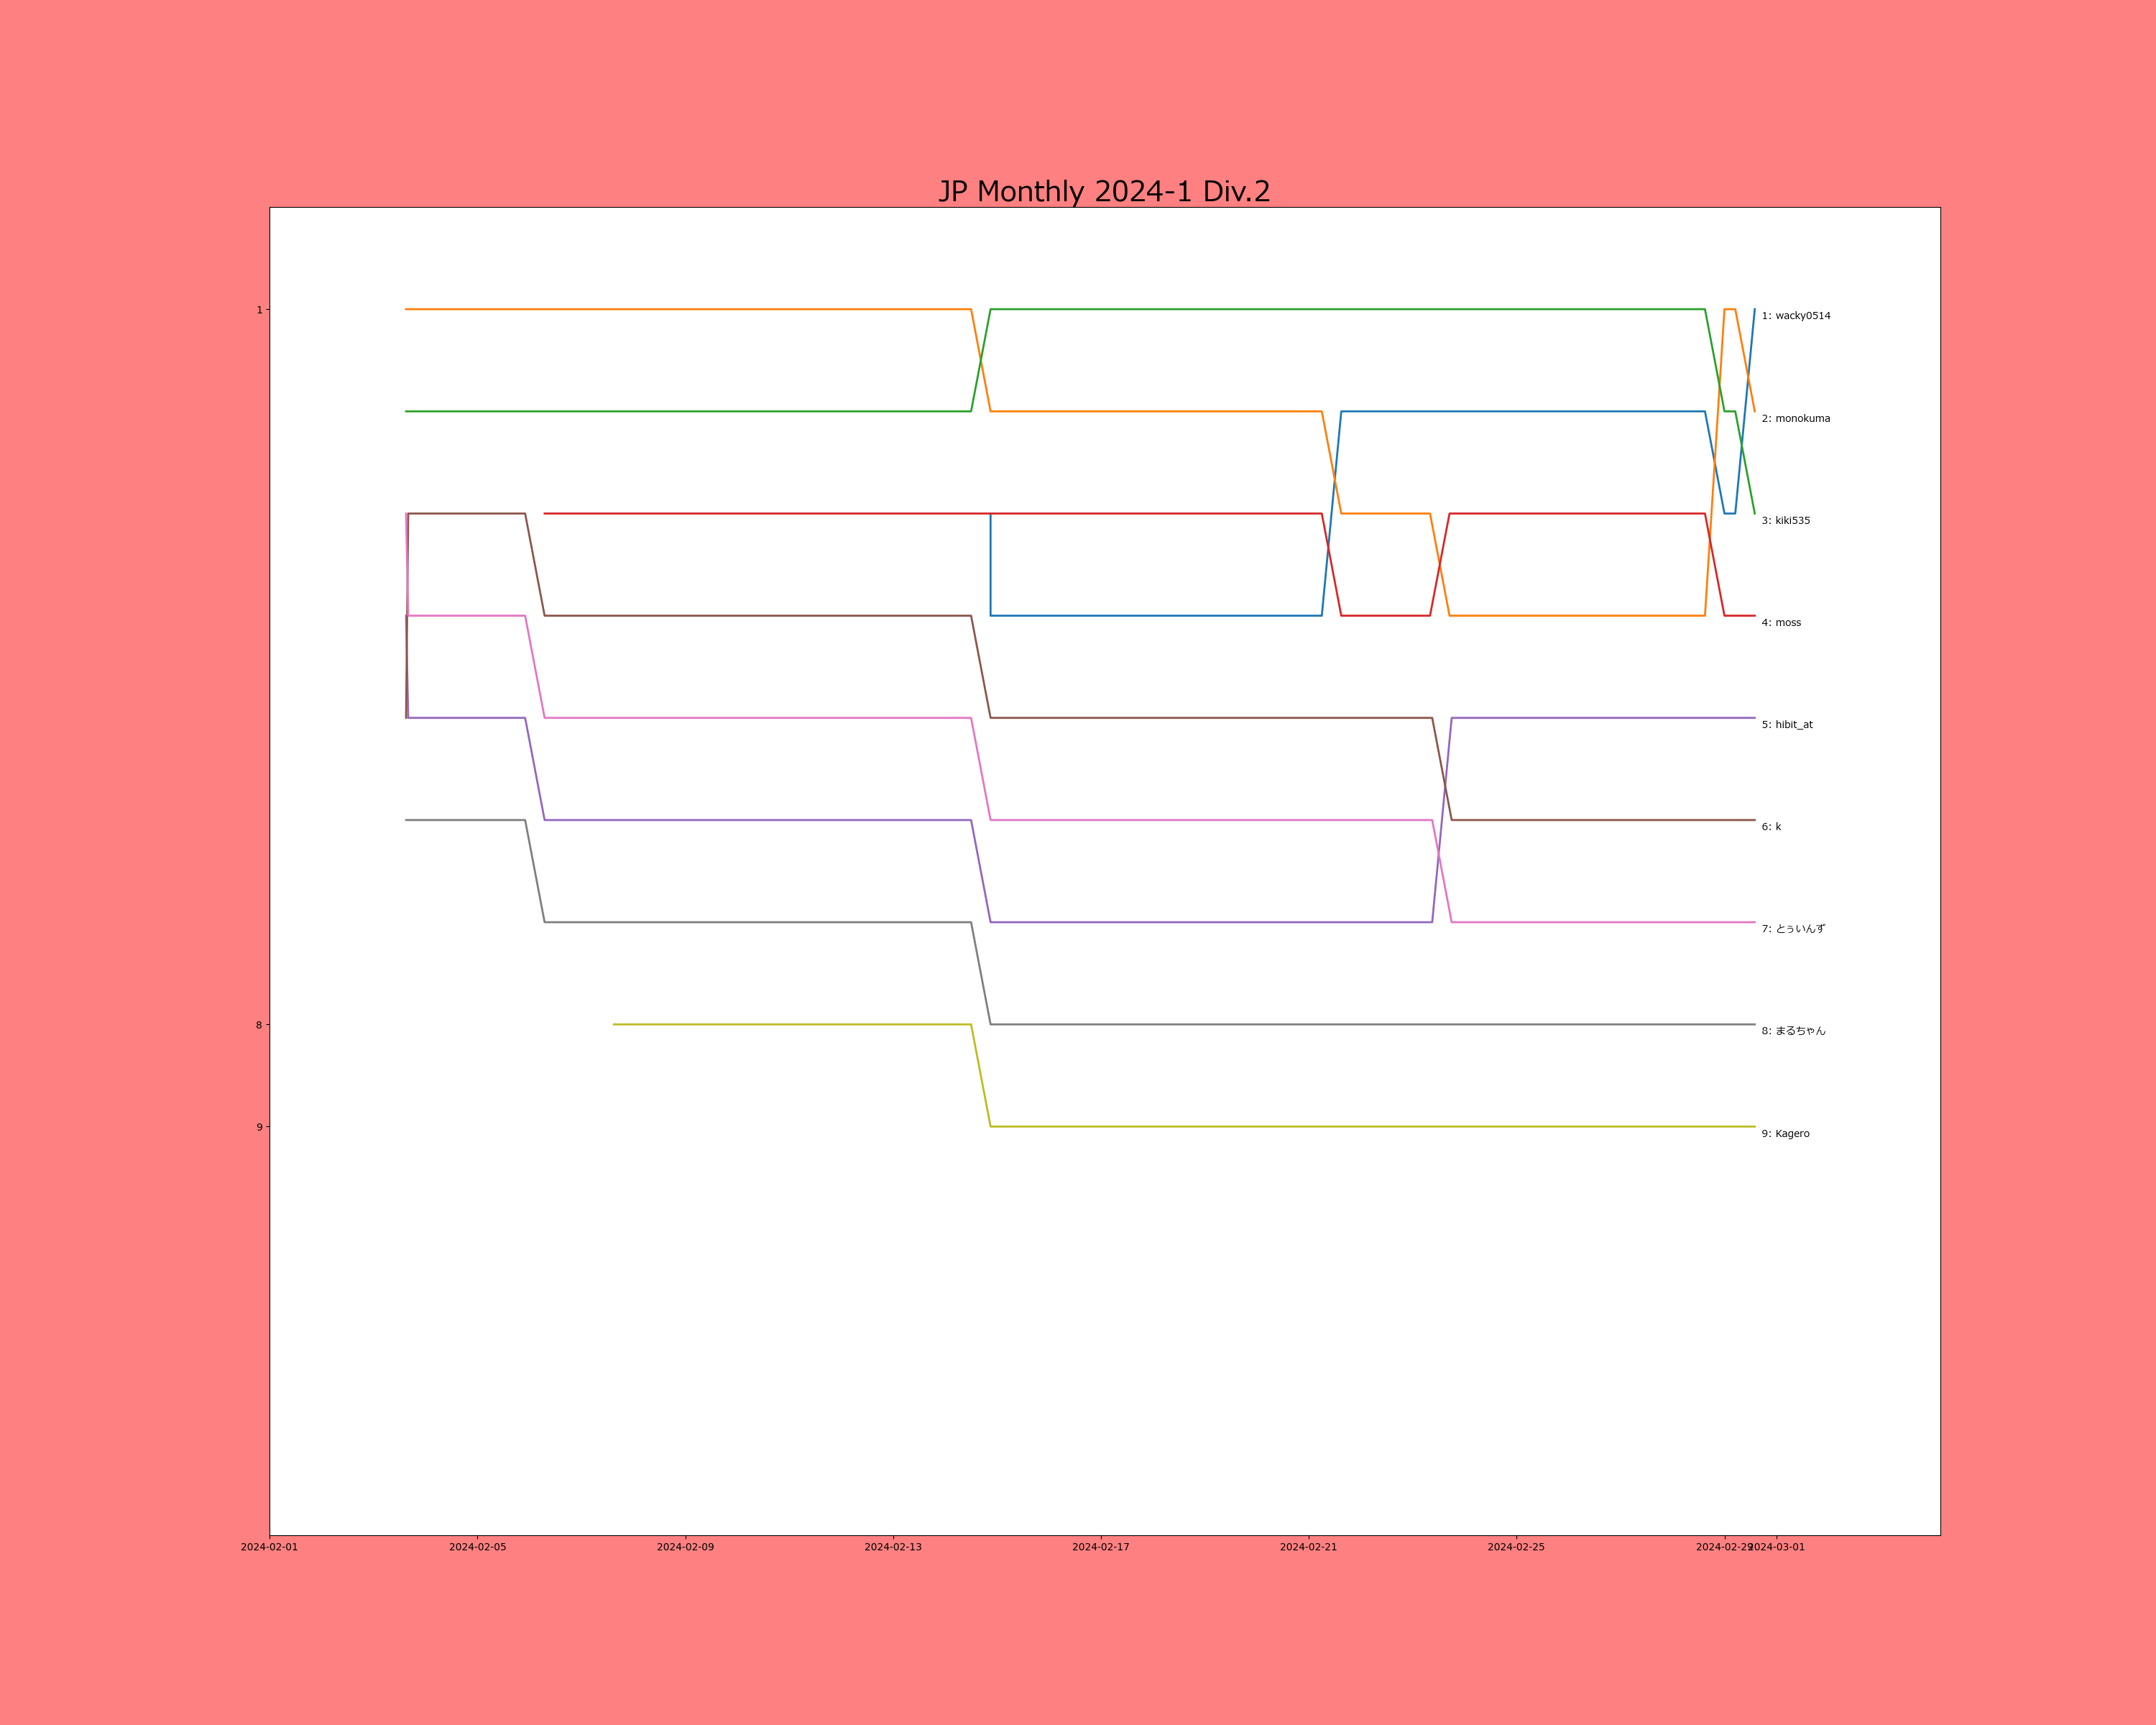This screenshot has height=1725, width=2156.
Task: Click the y-axis tick label 8
Action: [x=259, y=1025]
